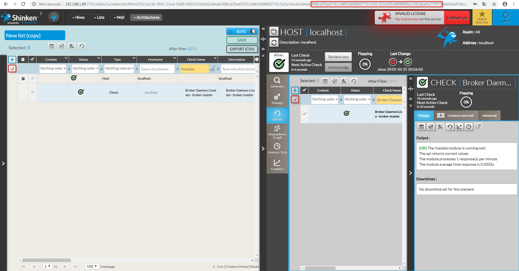Expand the Hives dropdown menu
Image resolution: width=519 pixels, height=271 pixels.
tap(78, 17)
